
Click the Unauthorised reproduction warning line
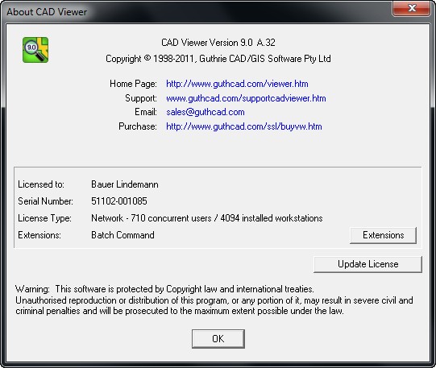tap(214, 300)
